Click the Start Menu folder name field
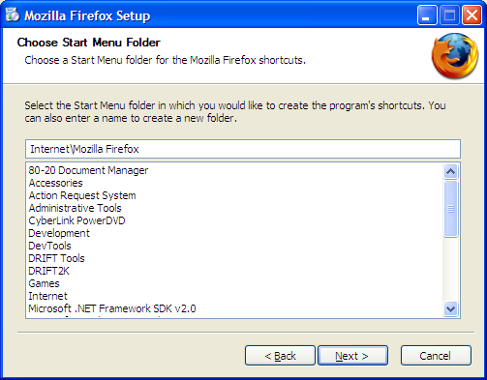Screen dimensions: 487x380 [x=243, y=149]
